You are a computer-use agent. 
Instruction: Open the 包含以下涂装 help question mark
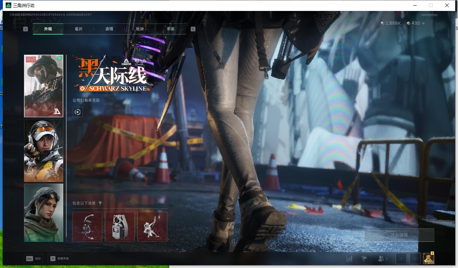tap(100, 203)
